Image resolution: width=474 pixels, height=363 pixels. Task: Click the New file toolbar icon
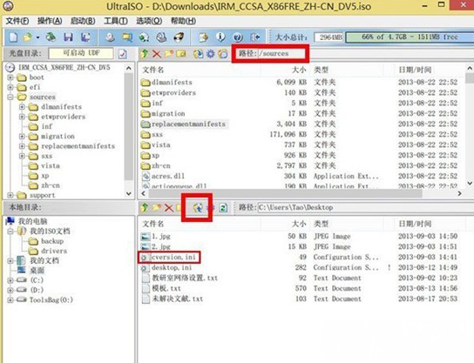coord(13,37)
